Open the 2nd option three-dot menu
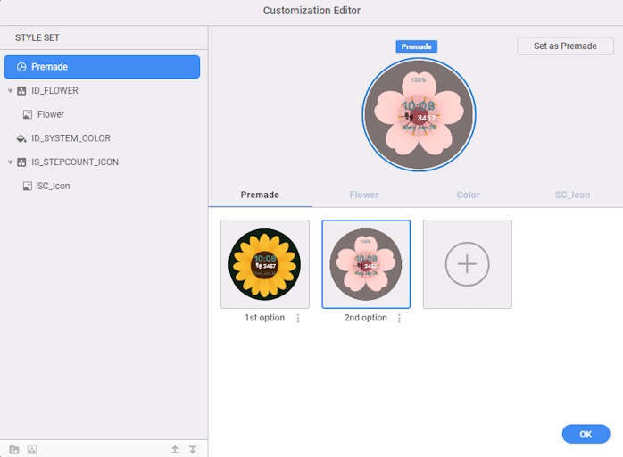Viewport: 623px width, 457px height. pos(399,319)
